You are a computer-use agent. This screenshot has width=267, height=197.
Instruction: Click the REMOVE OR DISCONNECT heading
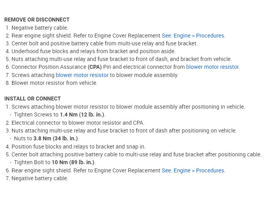[37, 20]
